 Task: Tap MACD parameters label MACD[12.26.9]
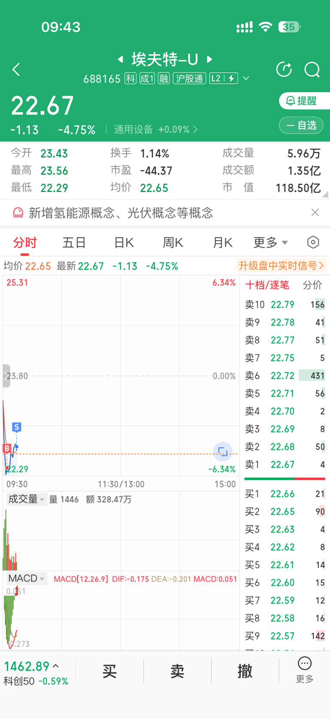click(x=81, y=579)
